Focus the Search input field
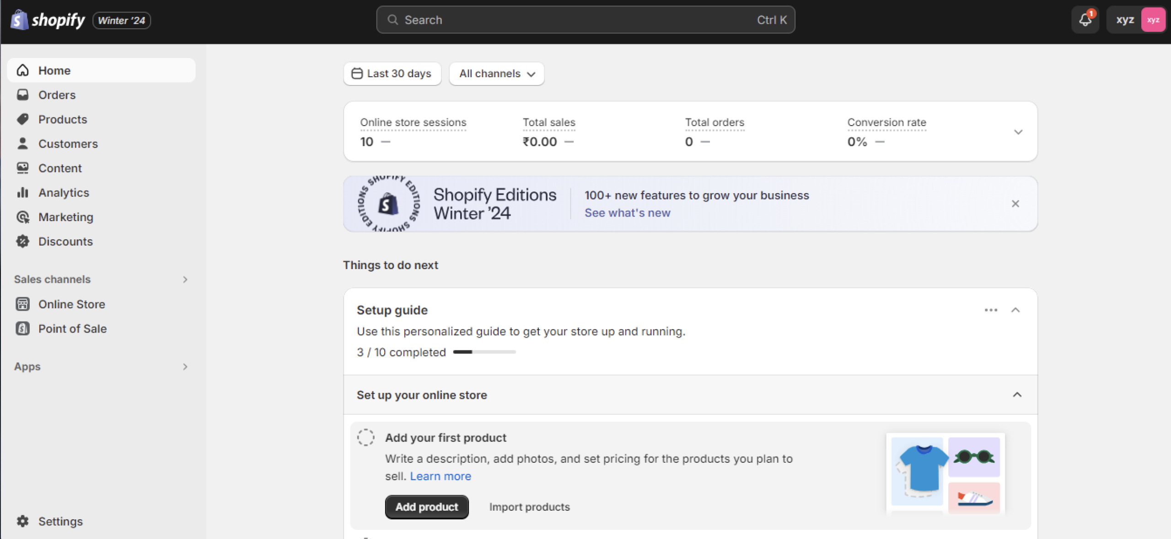This screenshot has height=539, width=1171. 585,20
